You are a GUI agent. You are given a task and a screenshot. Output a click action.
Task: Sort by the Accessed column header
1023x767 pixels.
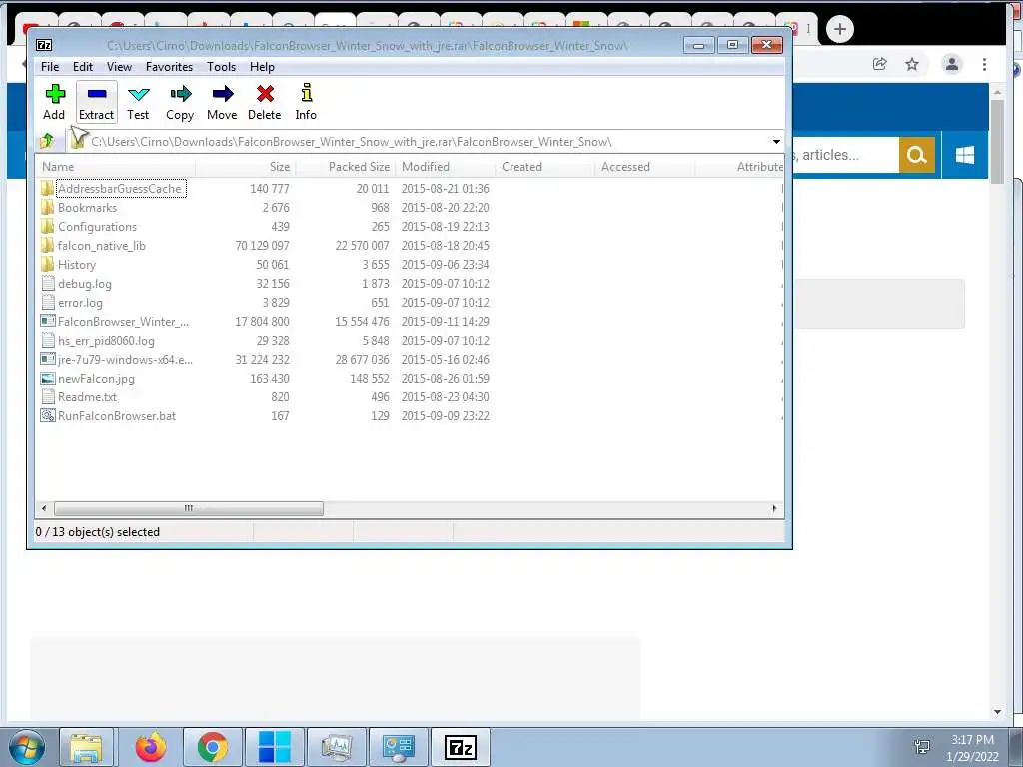click(x=645, y=167)
